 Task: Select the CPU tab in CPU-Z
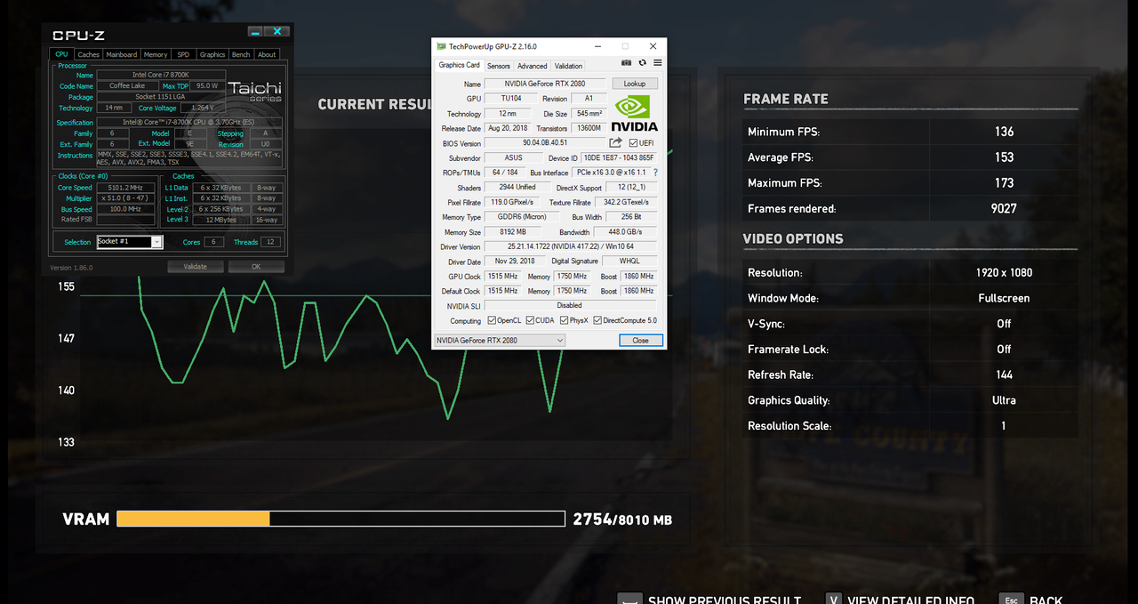(61, 54)
